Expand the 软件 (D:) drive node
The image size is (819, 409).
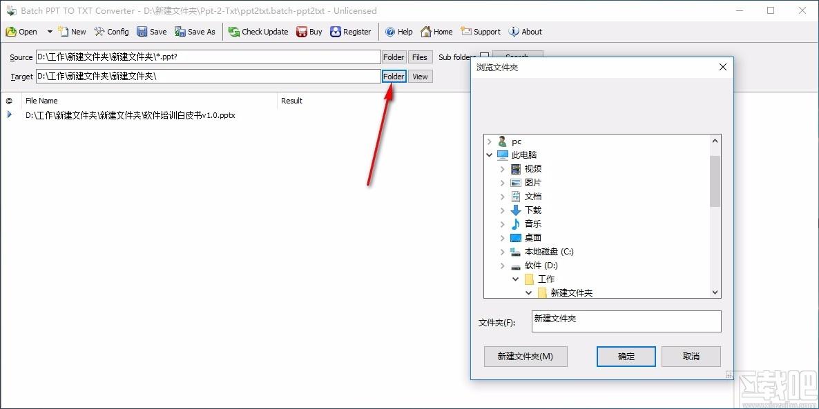503,266
